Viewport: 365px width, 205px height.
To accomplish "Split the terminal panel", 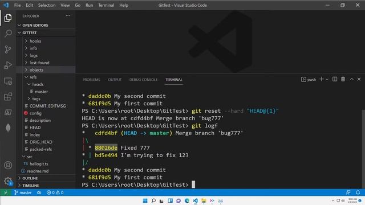I will coord(335,79).
